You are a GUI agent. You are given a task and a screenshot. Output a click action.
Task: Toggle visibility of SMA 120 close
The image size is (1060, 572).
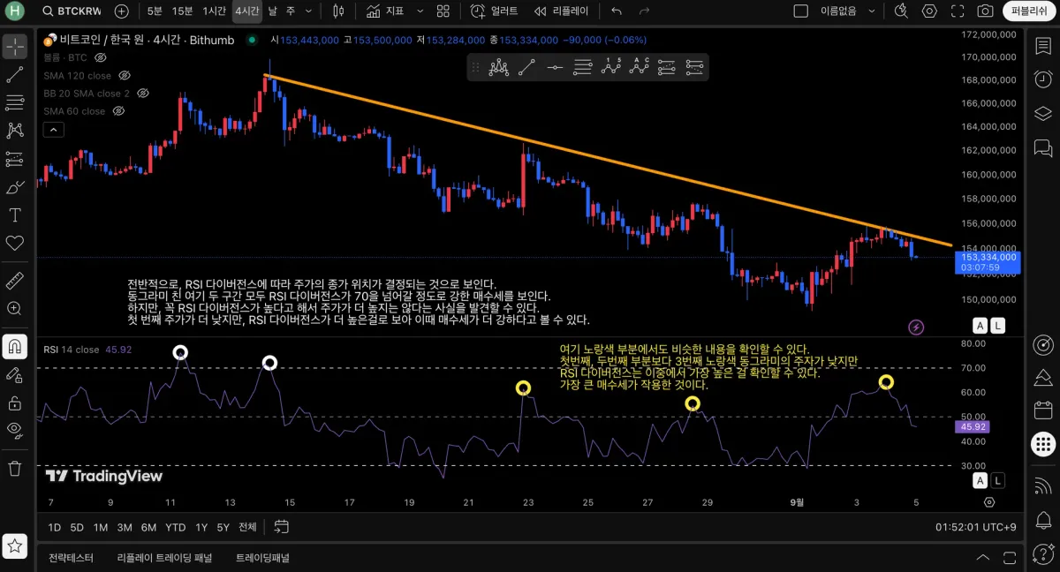coord(125,76)
